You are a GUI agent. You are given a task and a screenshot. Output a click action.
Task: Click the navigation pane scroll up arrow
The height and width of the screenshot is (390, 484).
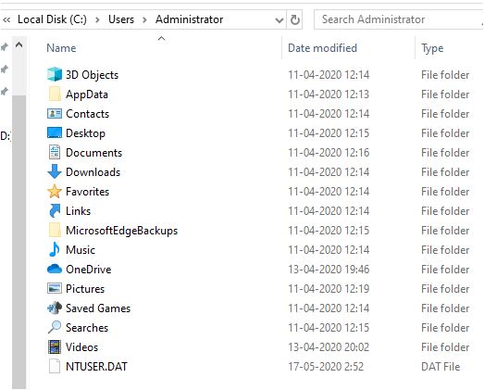[x=19, y=45]
